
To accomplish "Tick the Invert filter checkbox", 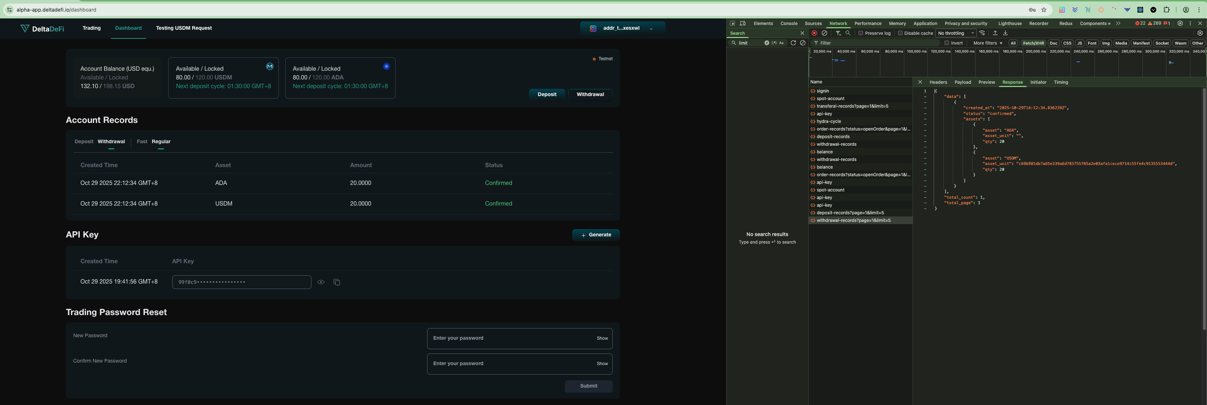I will coord(946,43).
